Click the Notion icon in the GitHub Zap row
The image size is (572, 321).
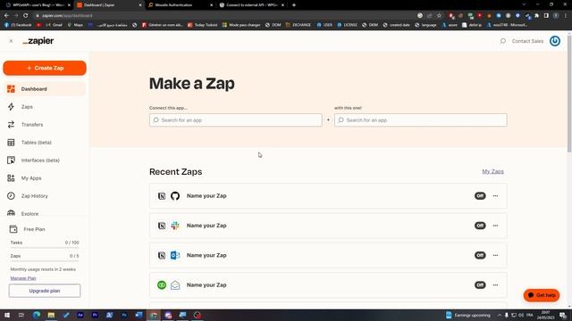[162, 196]
